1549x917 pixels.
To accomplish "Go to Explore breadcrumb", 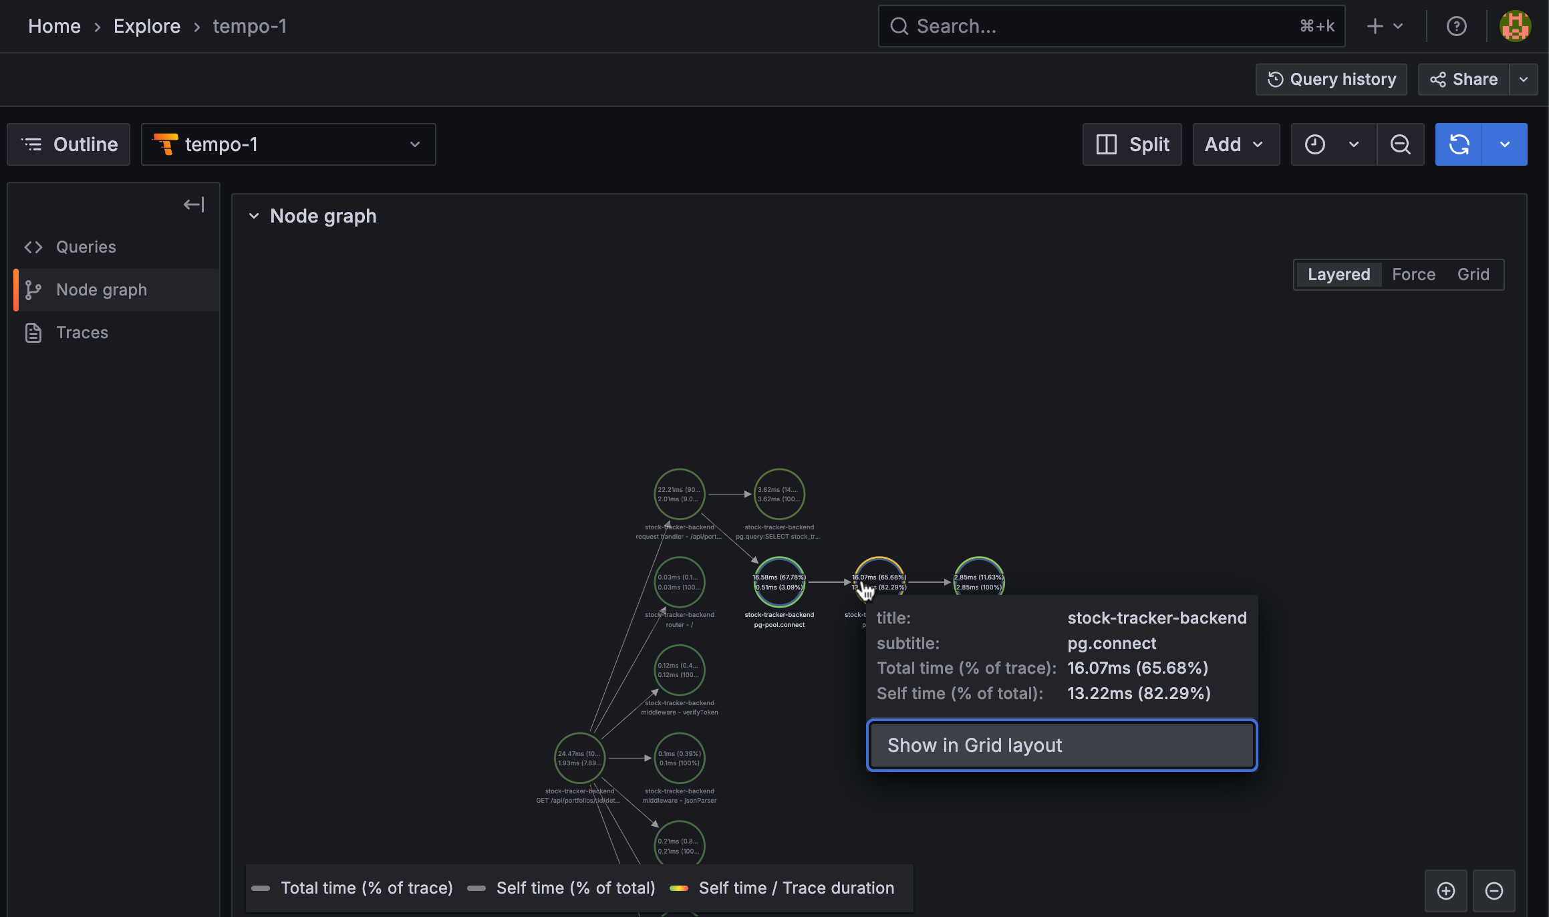I will pyautogui.click(x=147, y=26).
